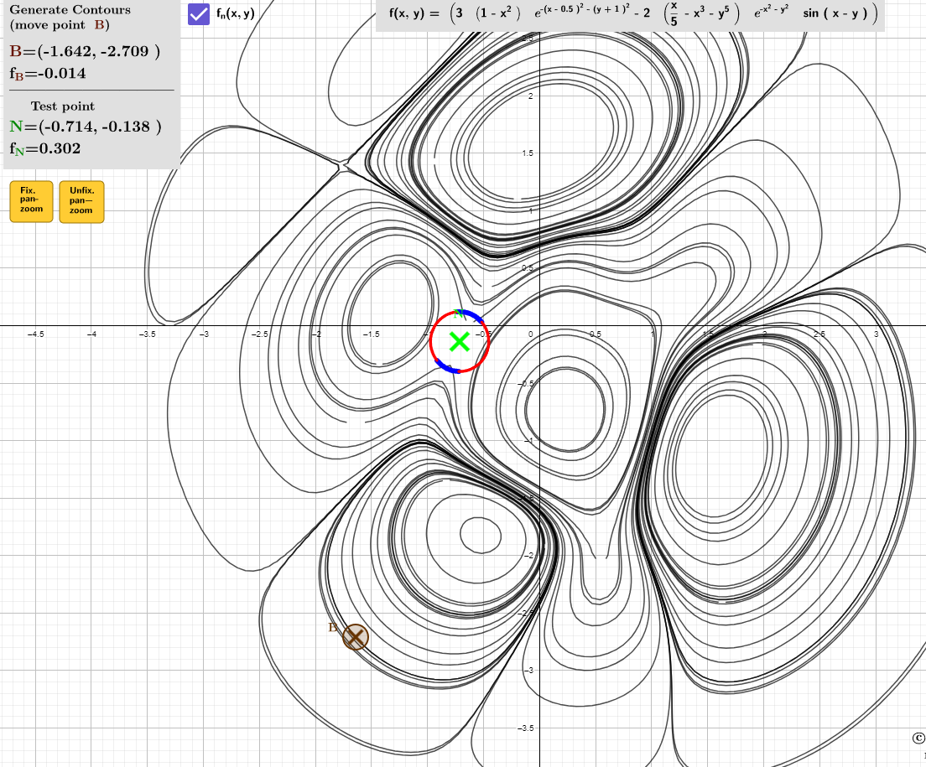Click the y-axis label 1.5

pos(528,153)
